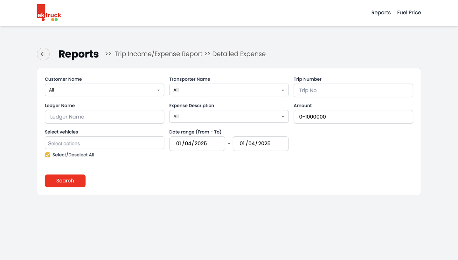
Task: Focus the Trip Number input field
Action: click(x=353, y=91)
